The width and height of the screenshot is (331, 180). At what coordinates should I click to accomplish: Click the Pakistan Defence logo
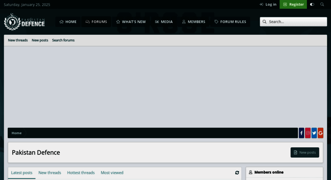[24, 22]
